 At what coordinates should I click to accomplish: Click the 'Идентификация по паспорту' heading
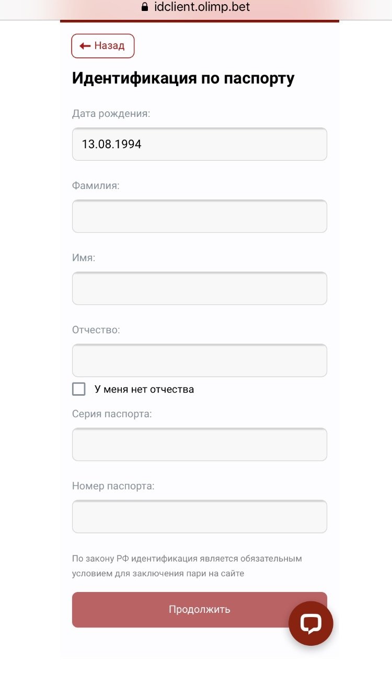183,78
